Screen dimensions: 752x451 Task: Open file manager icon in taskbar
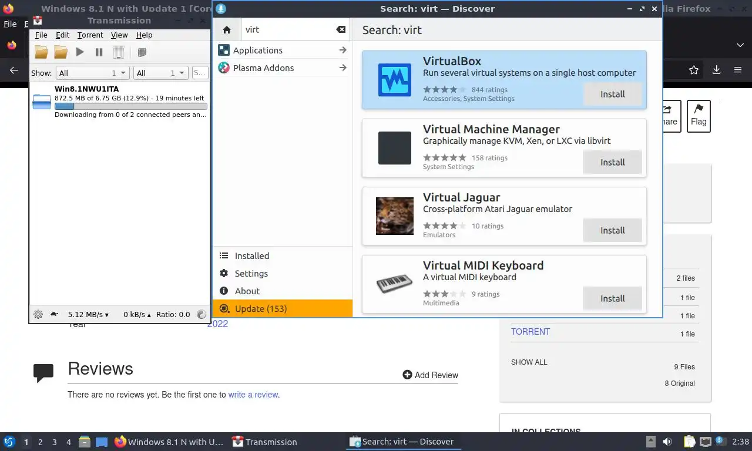(x=85, y=442)
